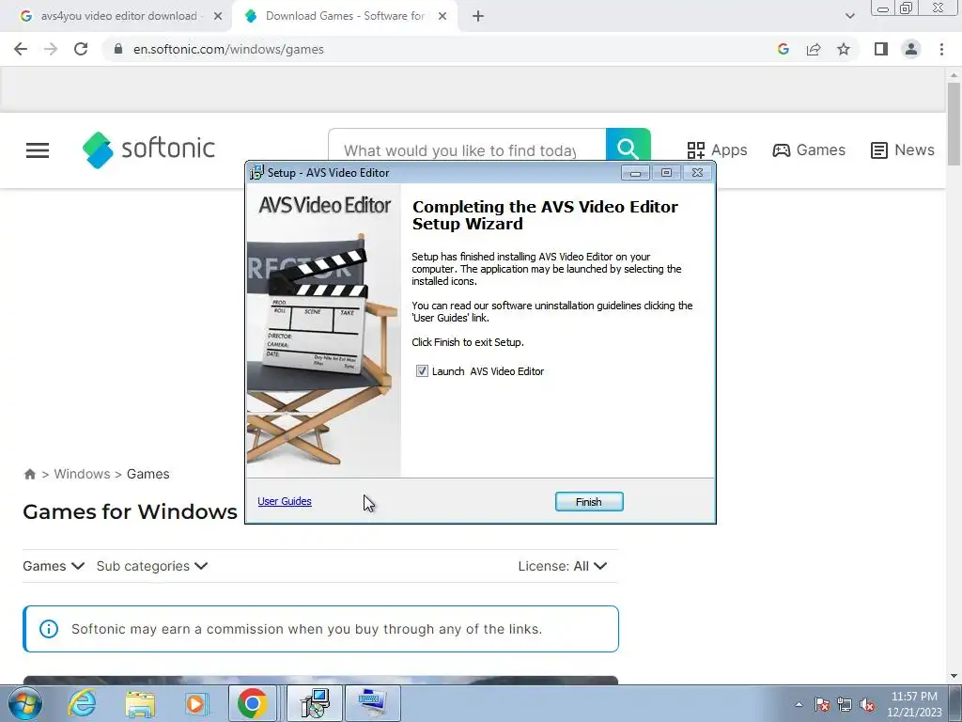The height and width of the screenshot is (722, 962).
Task: Close the Download Games tab
Action: click(x=442, y=16)
